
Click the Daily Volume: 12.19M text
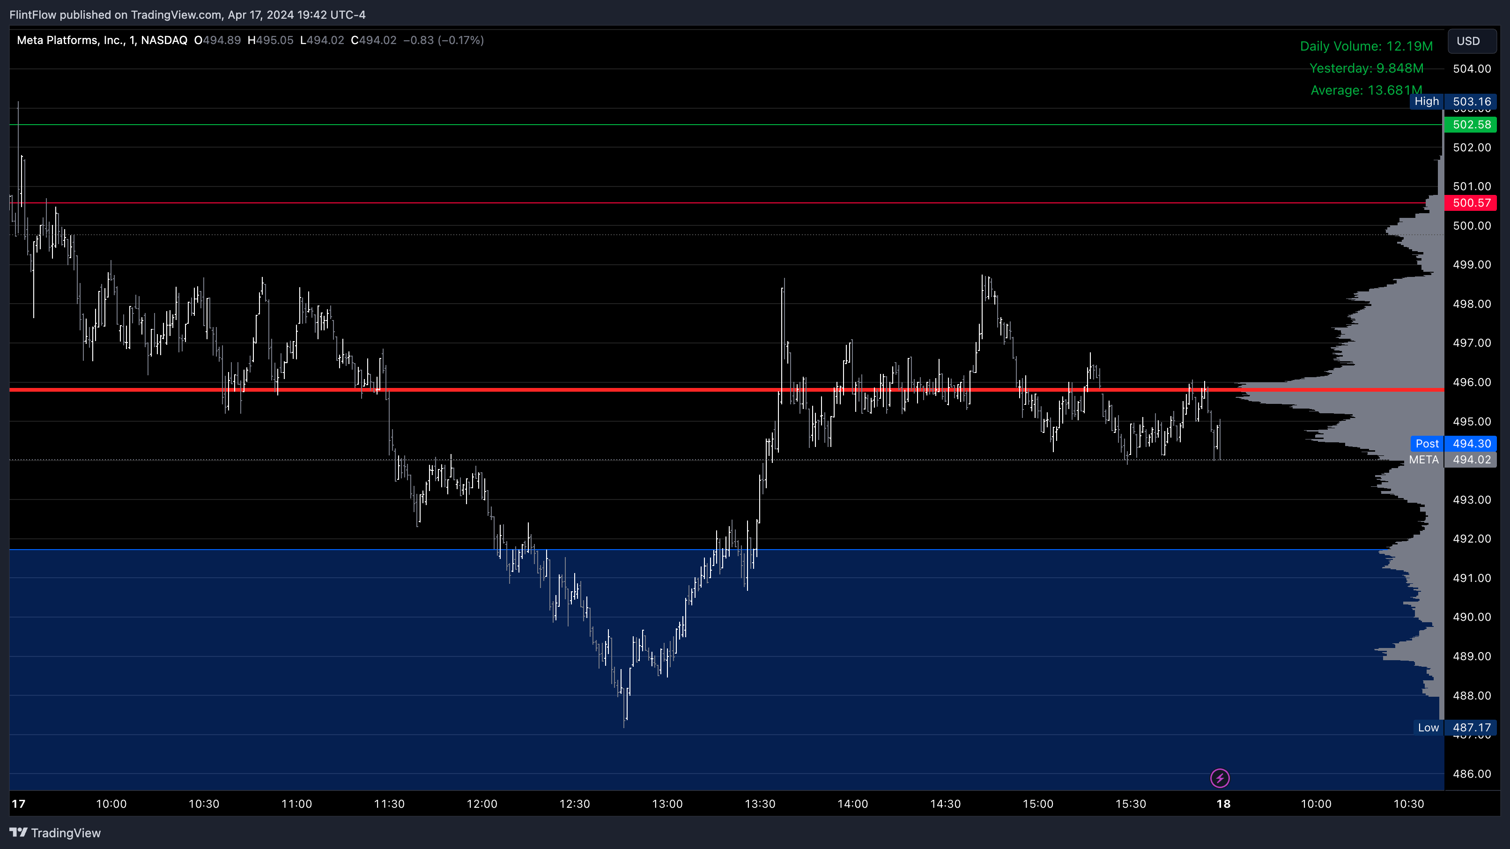(x=1366, y=46)
